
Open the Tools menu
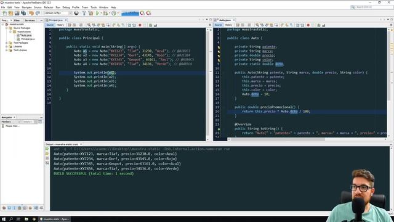tap(94, 7)
